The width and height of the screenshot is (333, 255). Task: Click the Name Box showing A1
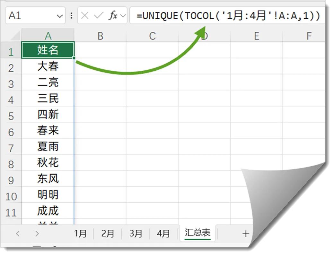35,15
